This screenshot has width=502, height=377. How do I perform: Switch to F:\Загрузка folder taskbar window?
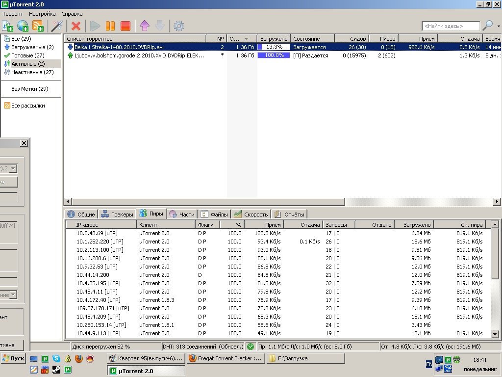[306, 358]
